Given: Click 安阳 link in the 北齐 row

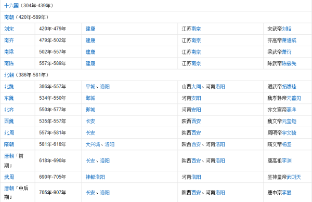Looking at the screenshot, I should [196, 110].
